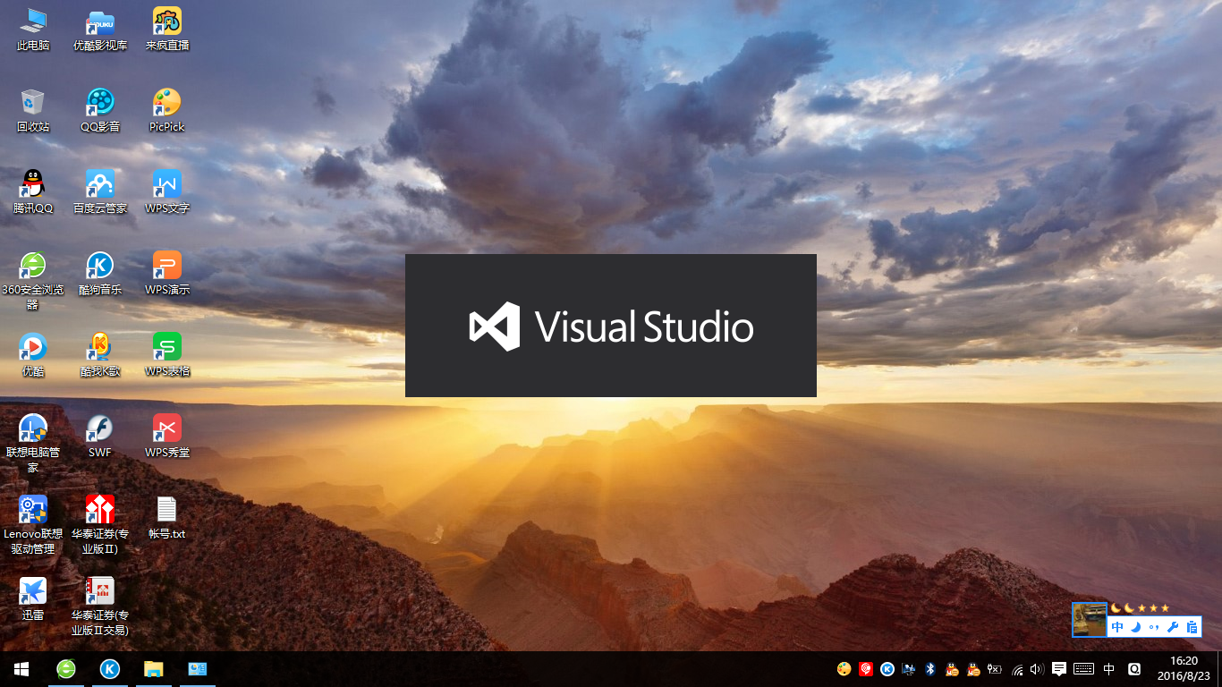The height and width of the screenshot is (687, 1222).
Task: Click the red tray icon beside PicPick
Action: pos(865,668)
